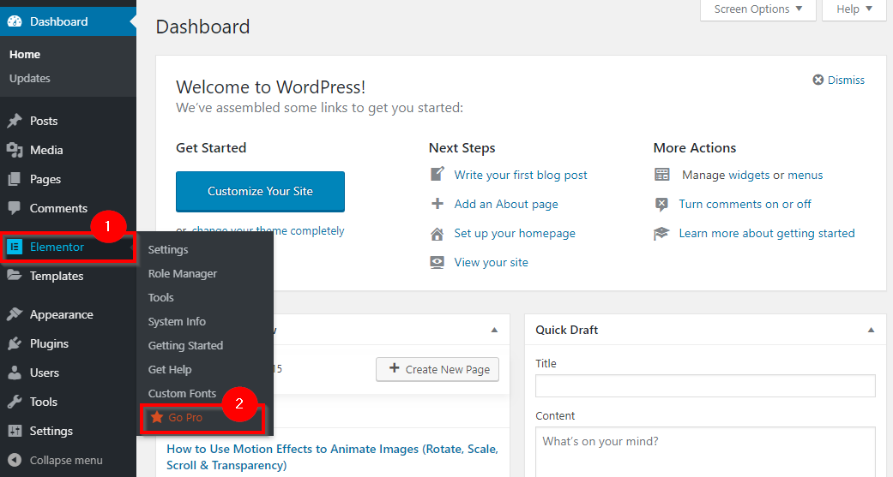The image size is (893, 477).
Task: Open the Screen Options dropdown
Action: (x=758, y=9)
